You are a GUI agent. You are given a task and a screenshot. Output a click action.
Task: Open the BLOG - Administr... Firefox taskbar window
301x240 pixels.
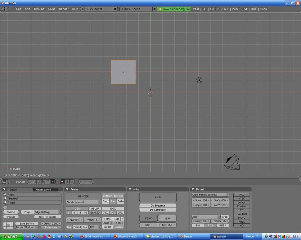pos(93,237)
